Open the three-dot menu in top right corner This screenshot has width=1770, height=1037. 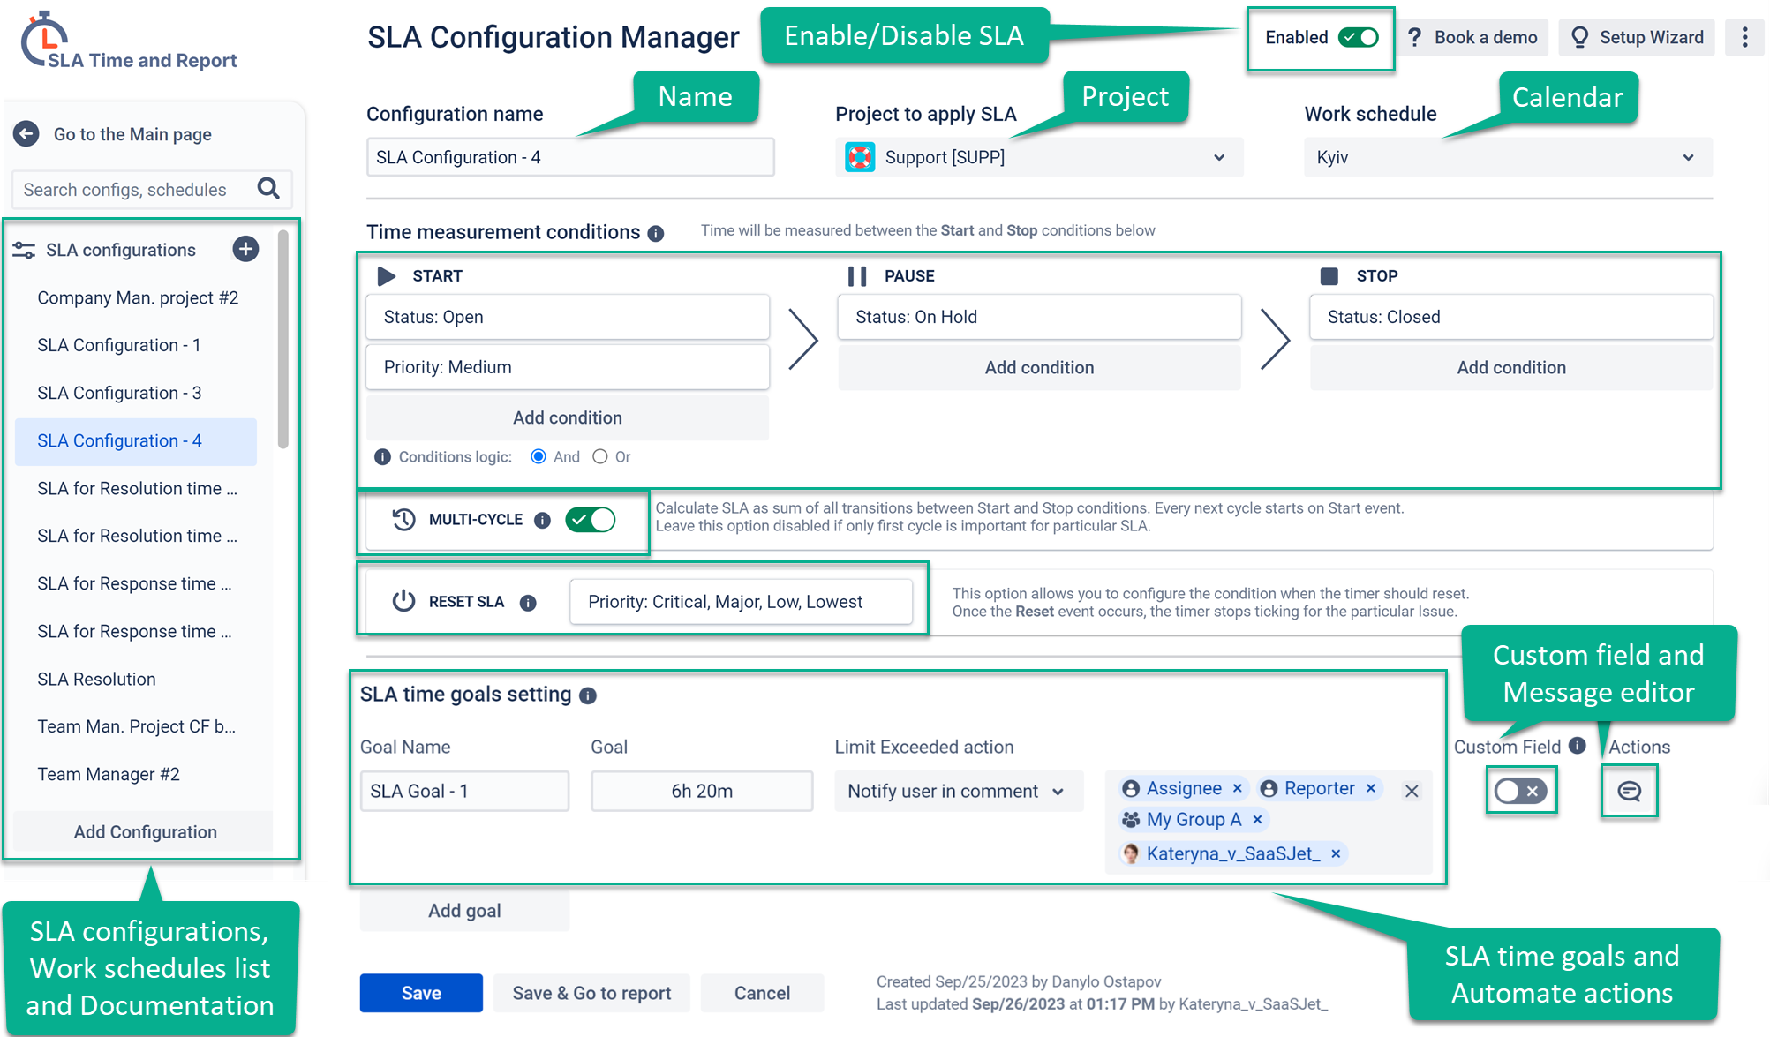(x=1744, y=37)
